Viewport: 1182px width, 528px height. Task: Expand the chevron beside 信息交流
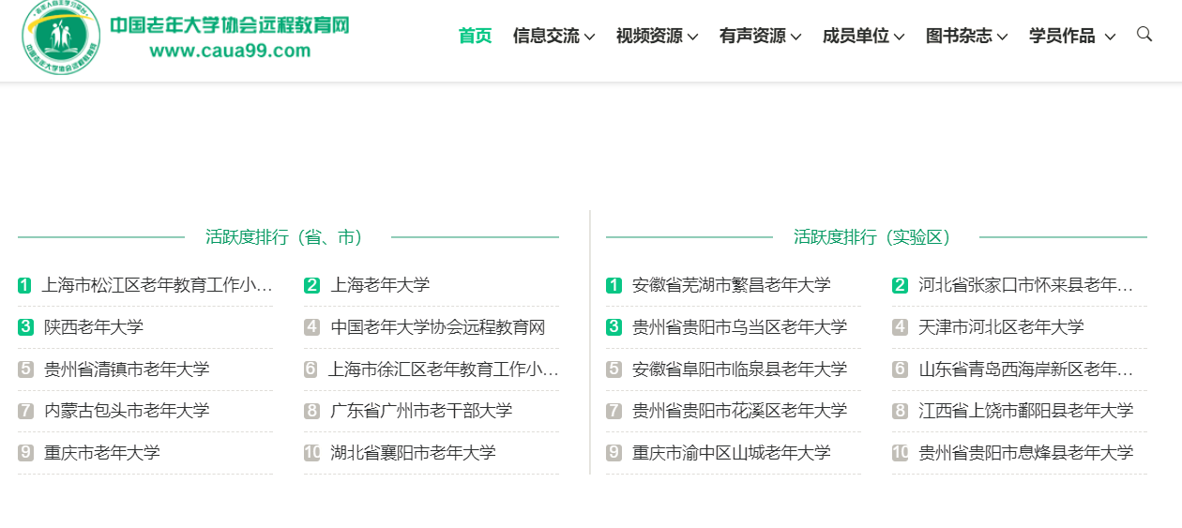tap(589, 38)
